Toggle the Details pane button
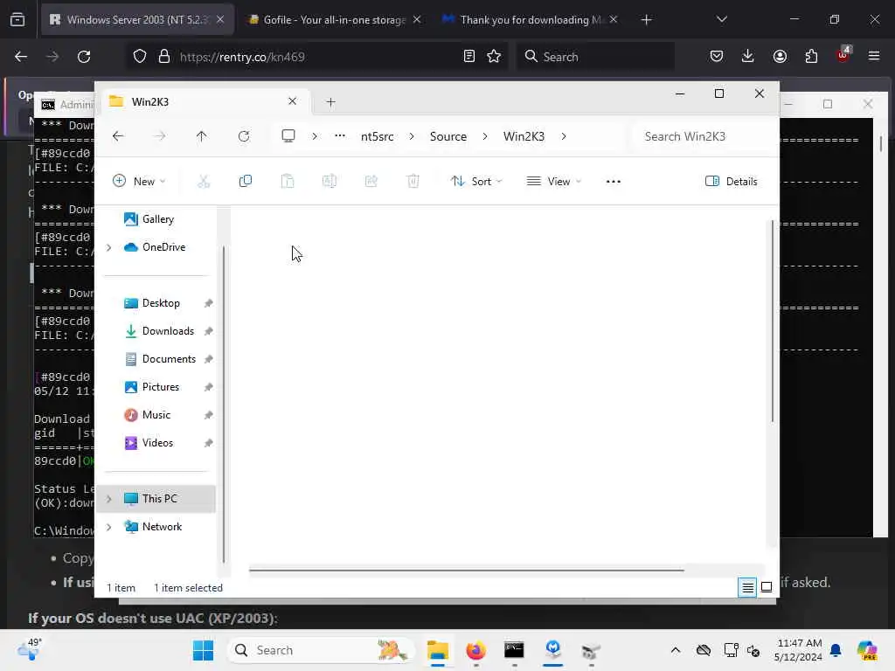 [732, 182]
